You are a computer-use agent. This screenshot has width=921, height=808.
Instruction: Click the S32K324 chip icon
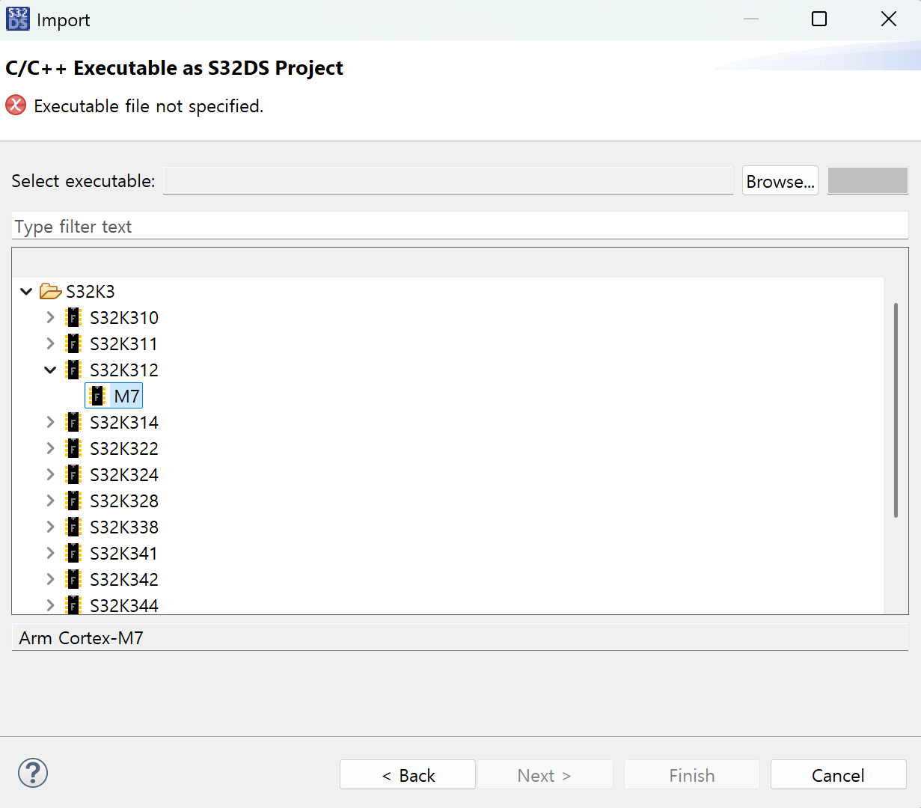pos(73,474)
